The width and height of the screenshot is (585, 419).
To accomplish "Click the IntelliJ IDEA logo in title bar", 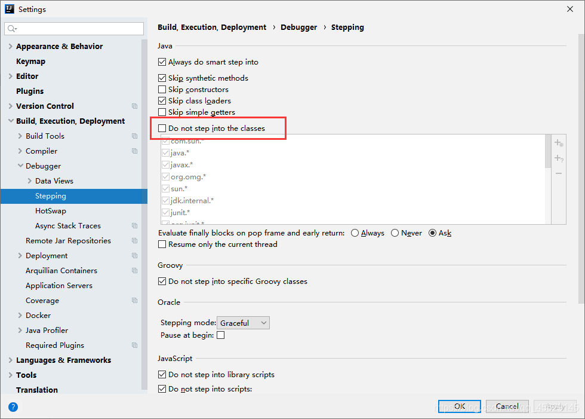I will point(10,9).
